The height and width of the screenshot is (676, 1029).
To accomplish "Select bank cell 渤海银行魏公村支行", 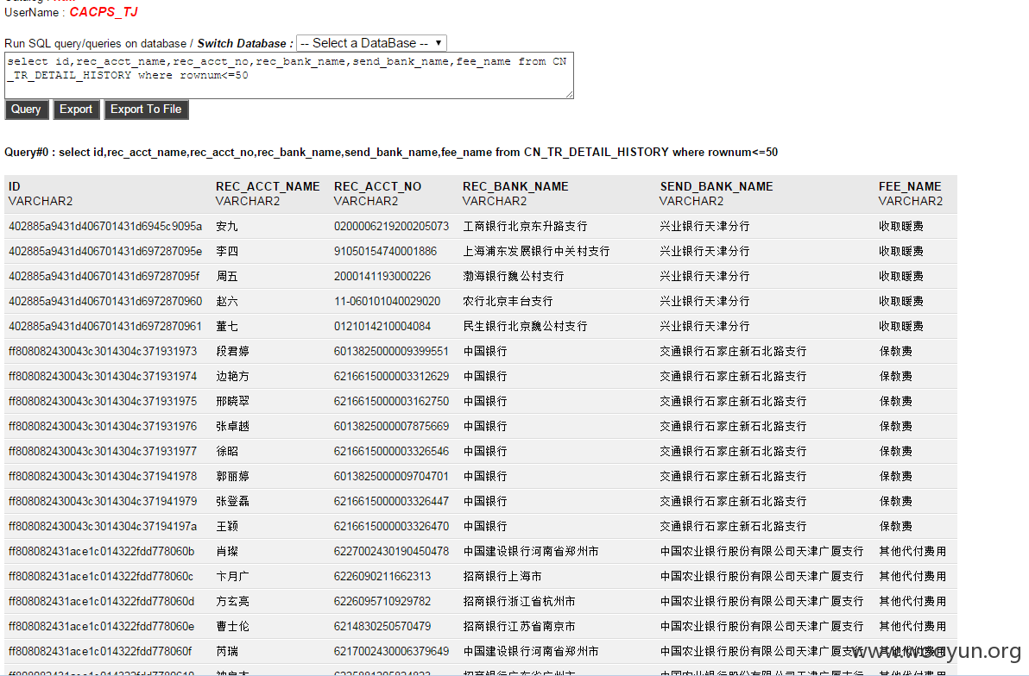I will (x=513, y=276).
